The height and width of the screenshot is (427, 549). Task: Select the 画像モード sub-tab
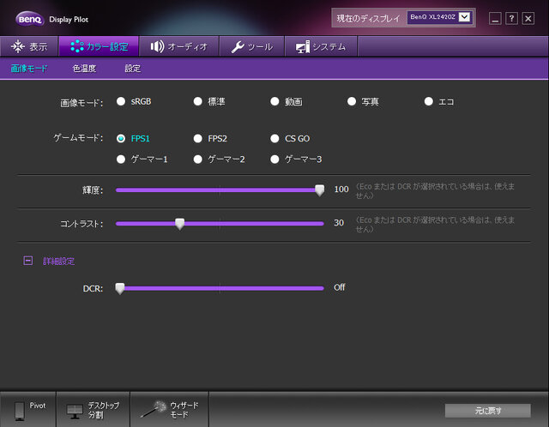pyautogui.click(x=29, y=69)
